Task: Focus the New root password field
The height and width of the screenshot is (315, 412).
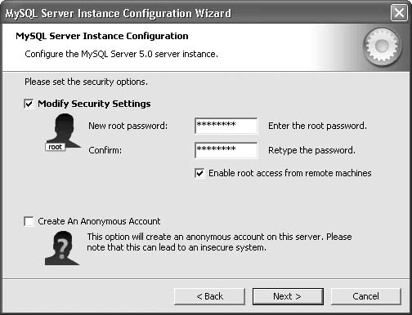Action: [x=226, y=126]
